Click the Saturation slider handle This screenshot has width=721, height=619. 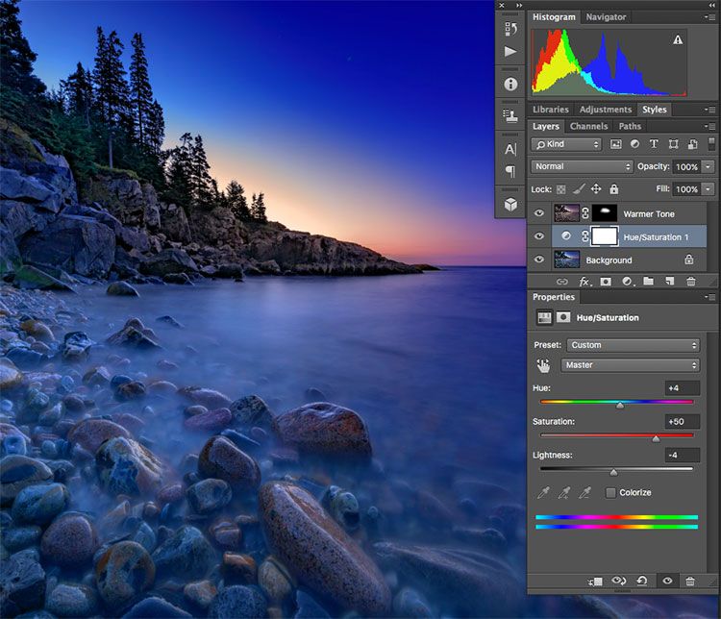[656, 438]
